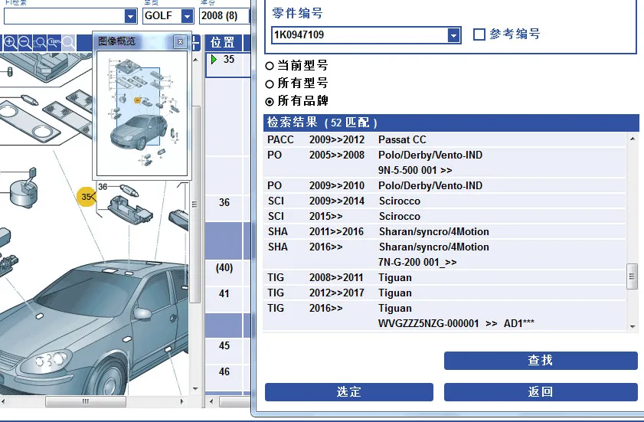Select the Sharan 2011>>2016 result
644x422 pixels.
(444, 232)
